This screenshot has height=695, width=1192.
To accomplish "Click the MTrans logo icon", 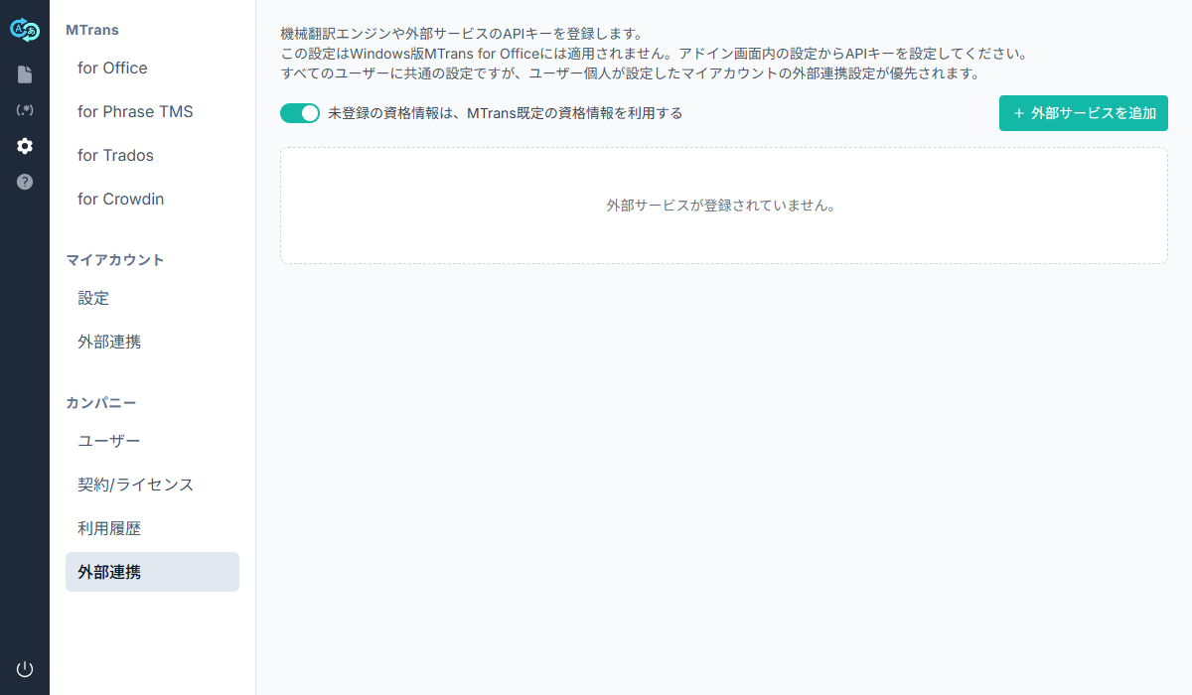I will [25, 31].
